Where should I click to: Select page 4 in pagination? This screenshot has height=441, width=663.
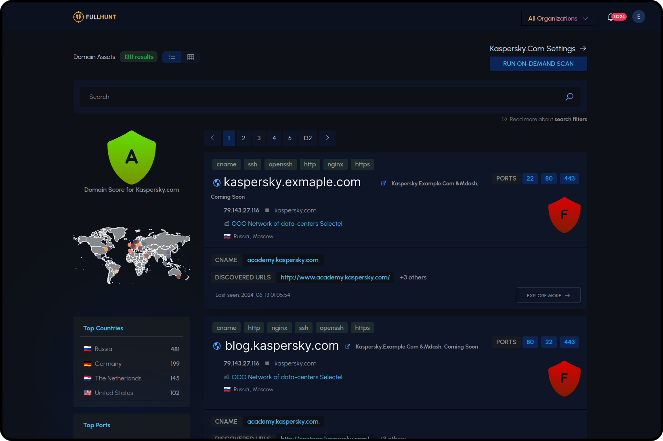(x=274, y=138)
